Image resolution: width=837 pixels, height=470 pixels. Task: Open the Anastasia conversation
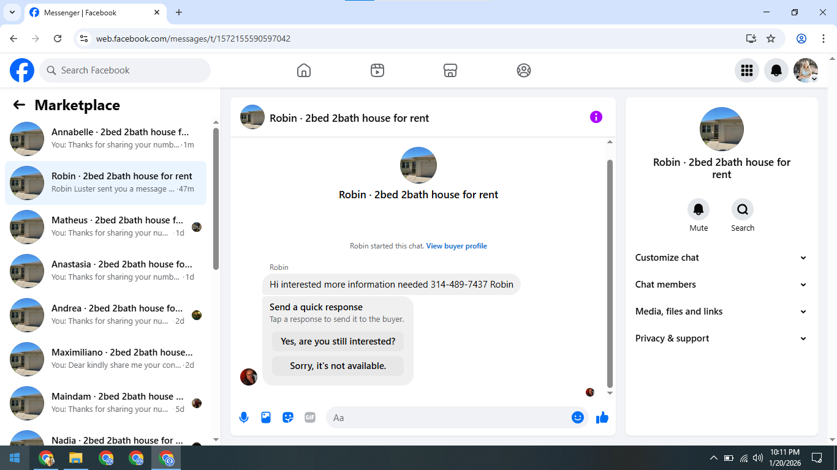[105, 271]
